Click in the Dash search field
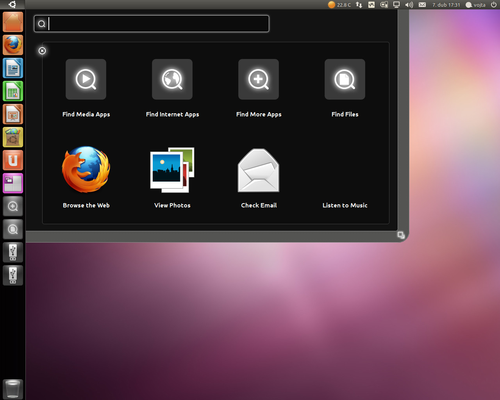The height and width of the screenshot is (400, 500). click(x=152, y=24)
